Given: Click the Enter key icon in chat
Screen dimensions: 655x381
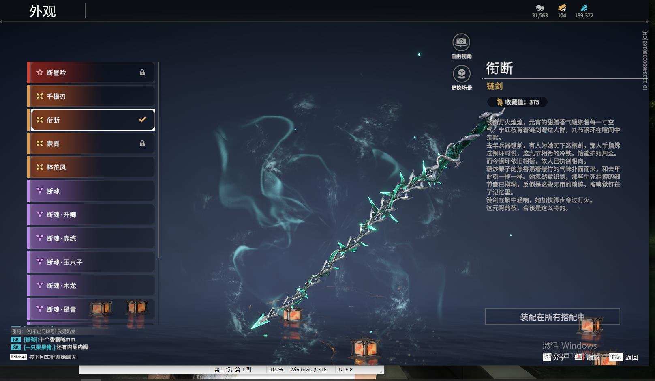Looking at the screenshot, I should click(19, 357).
